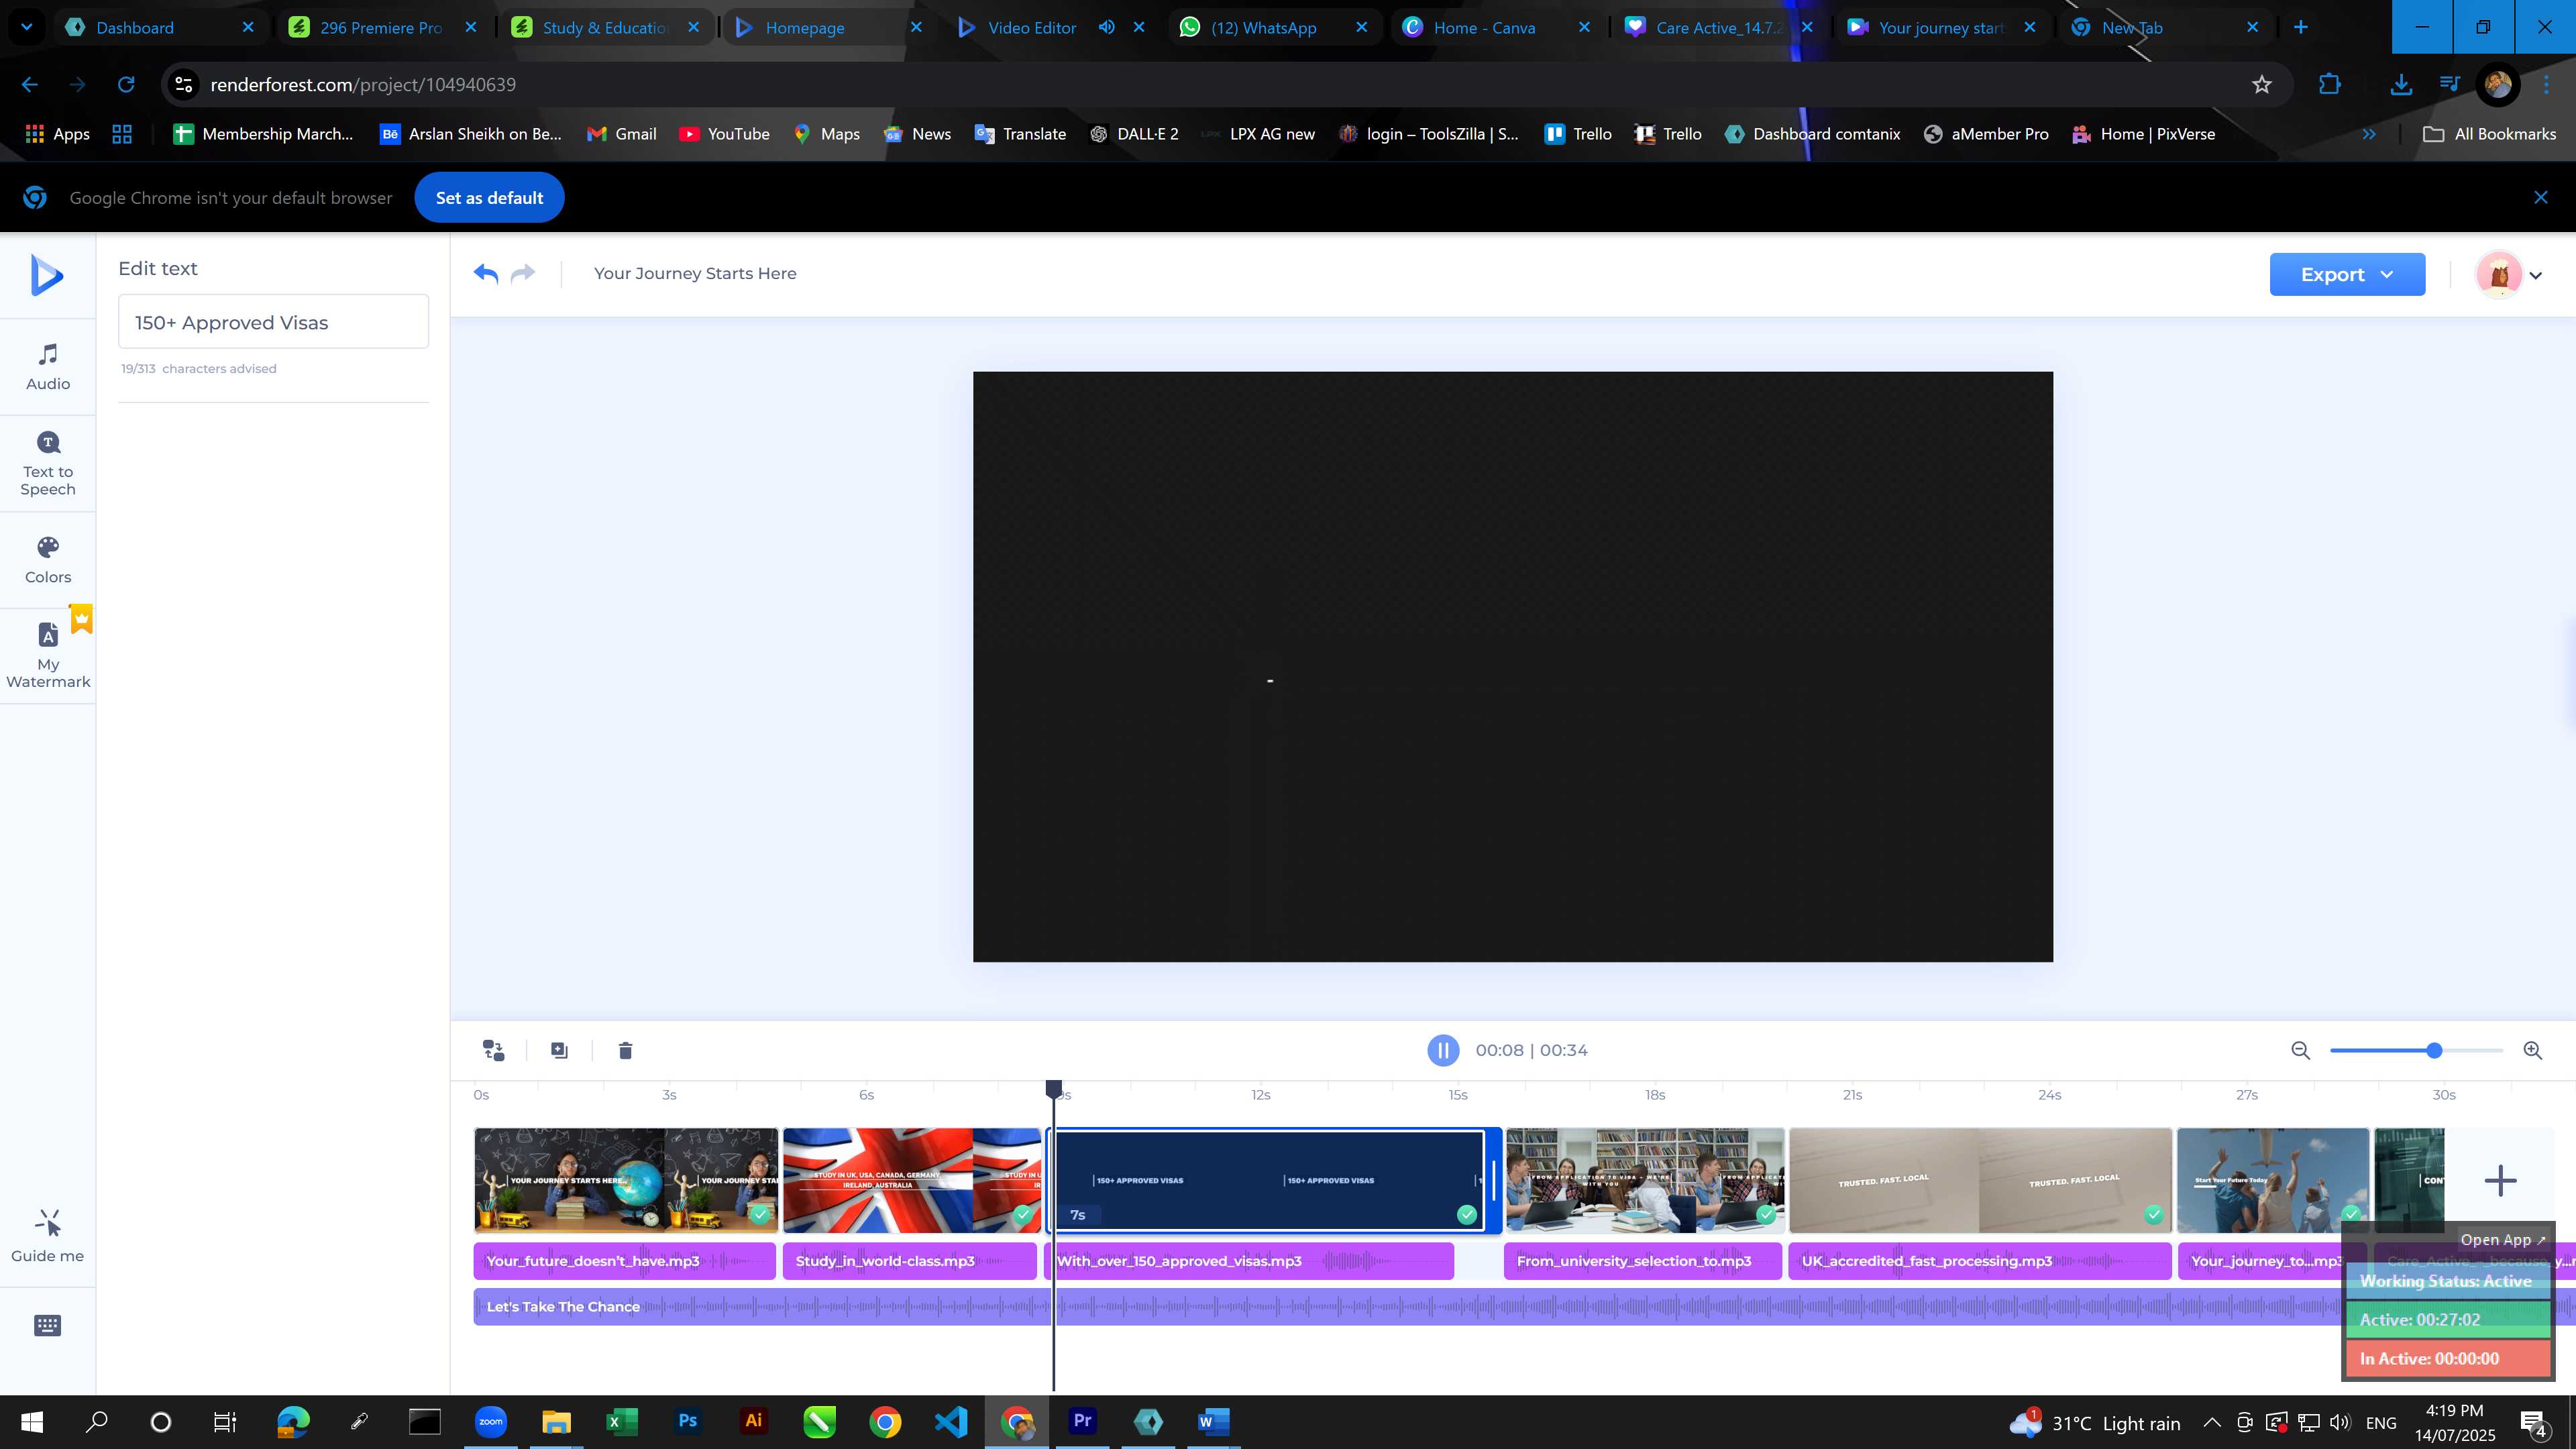Open Chrome downloads
This screenshot has height=1449, width=2576.
coord(2401,85)
